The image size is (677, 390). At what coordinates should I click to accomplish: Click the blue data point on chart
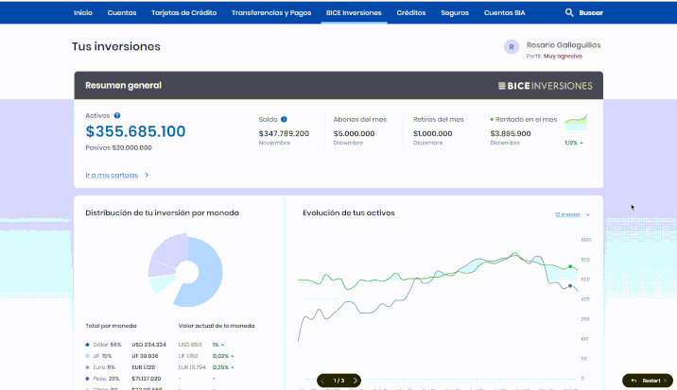coord(570,286)
